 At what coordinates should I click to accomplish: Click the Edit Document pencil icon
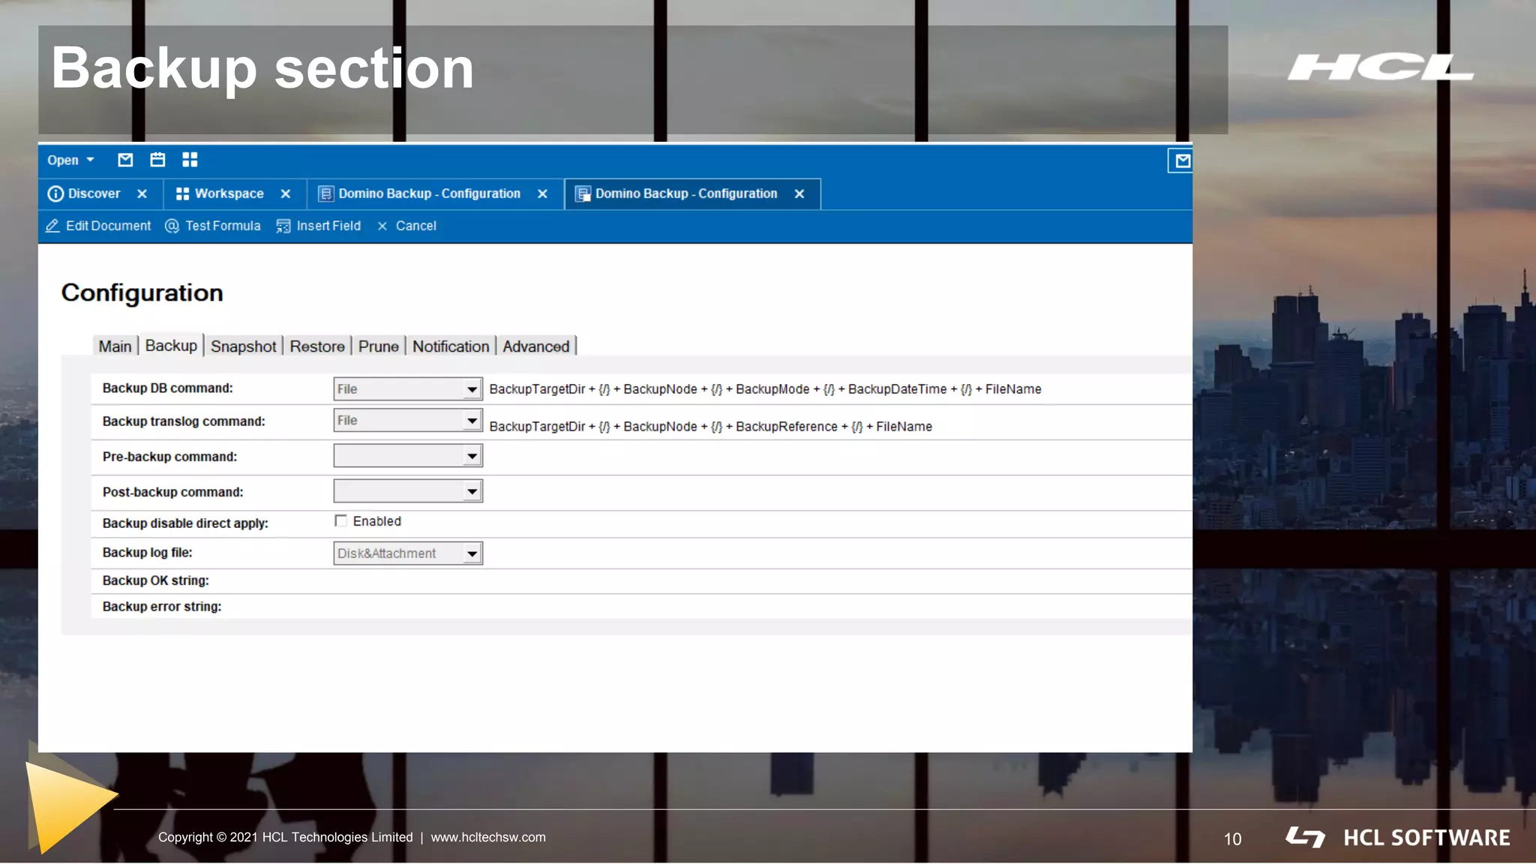52,226
